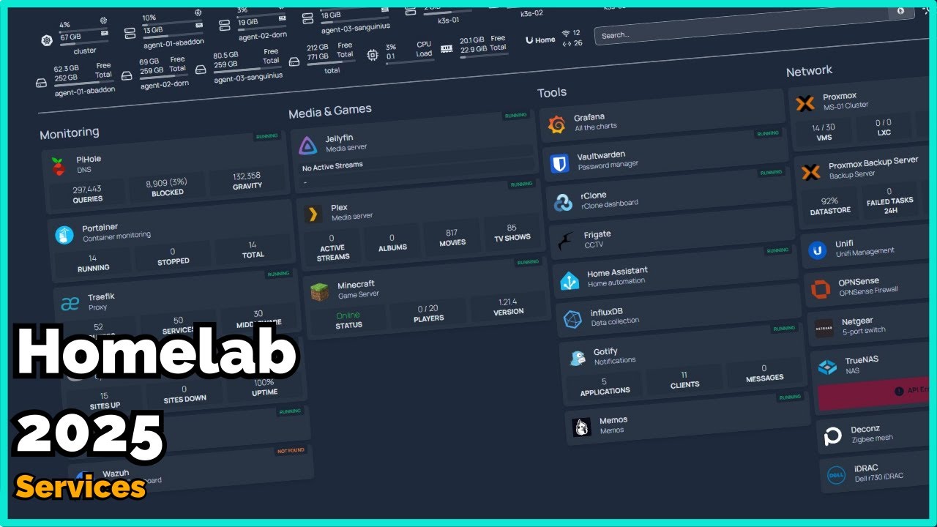
Task: Click the Vaultwarden shield icon
Action: [x=560, y=164]
